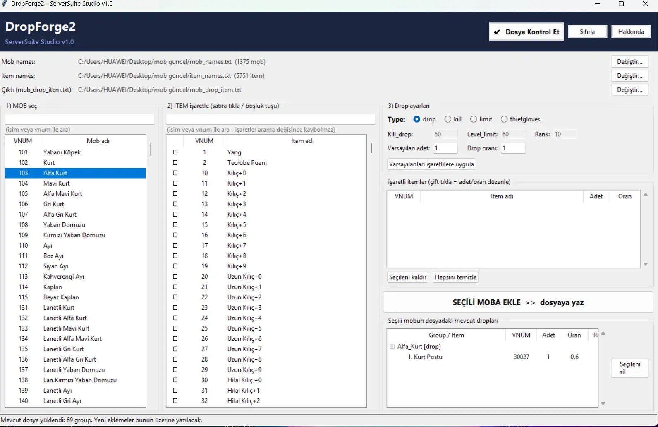Select mob row Alfa Mavi Kurt

[75, 194]
